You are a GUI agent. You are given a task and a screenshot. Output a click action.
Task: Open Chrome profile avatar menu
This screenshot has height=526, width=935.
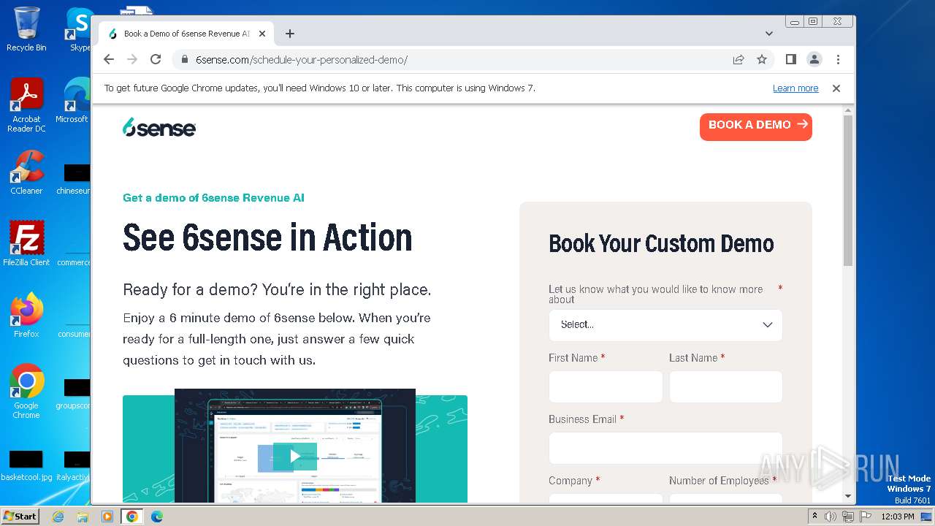(x=814, y=60)
